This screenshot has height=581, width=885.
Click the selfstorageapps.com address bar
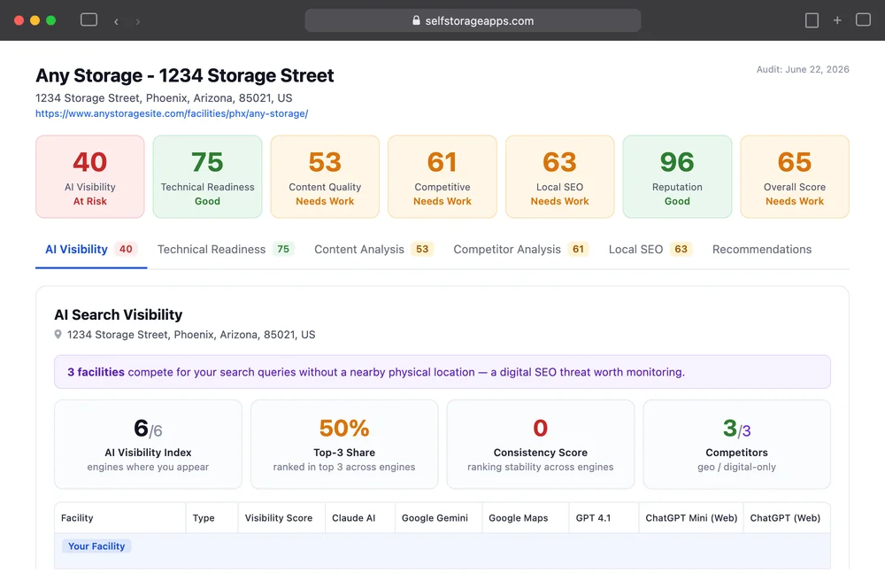pyautogui.click(x=473, y=20)
